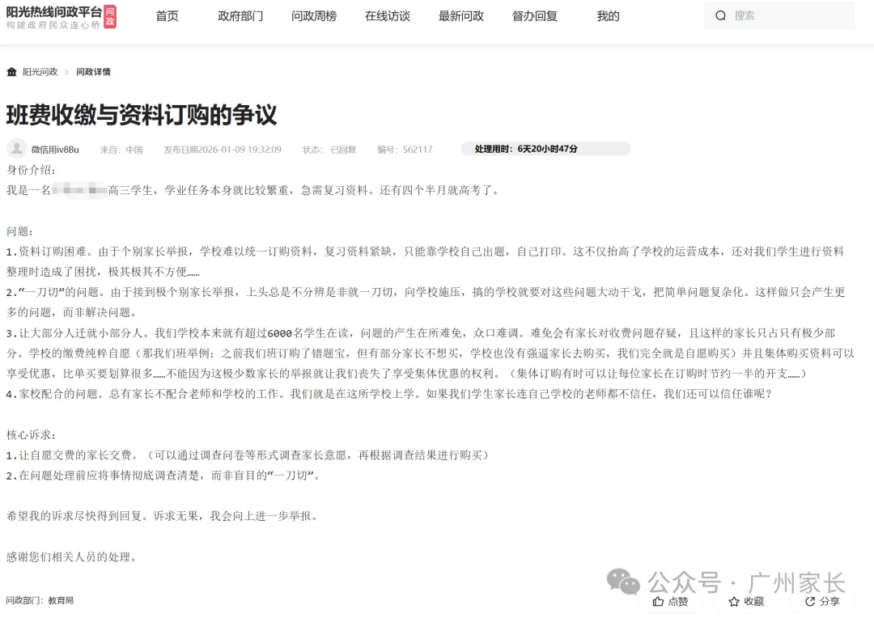The image size is (874, 618).
Task: Click the 点赞 button label
Action: click(678, 601)
